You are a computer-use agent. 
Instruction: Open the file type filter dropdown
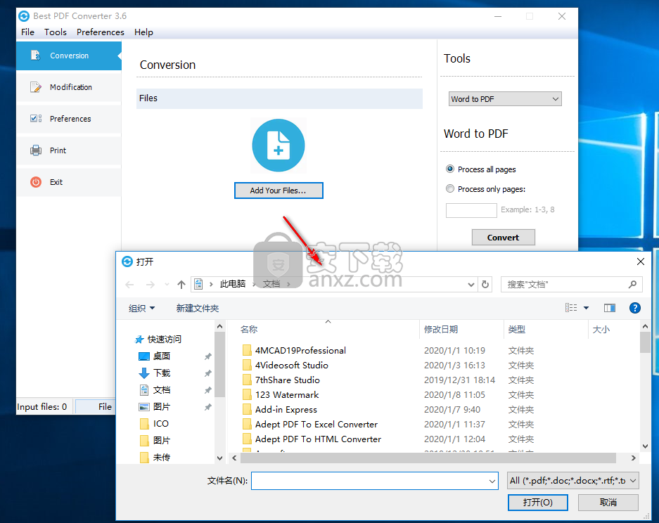click(x=573, y=481)
